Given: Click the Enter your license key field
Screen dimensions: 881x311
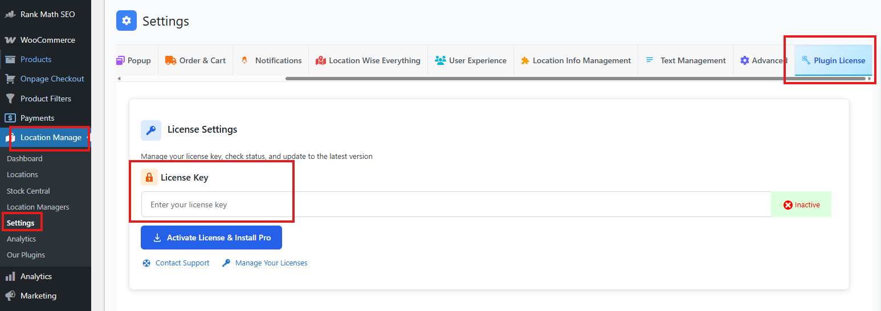Looking at the screenshot, I should click(456, 204).
